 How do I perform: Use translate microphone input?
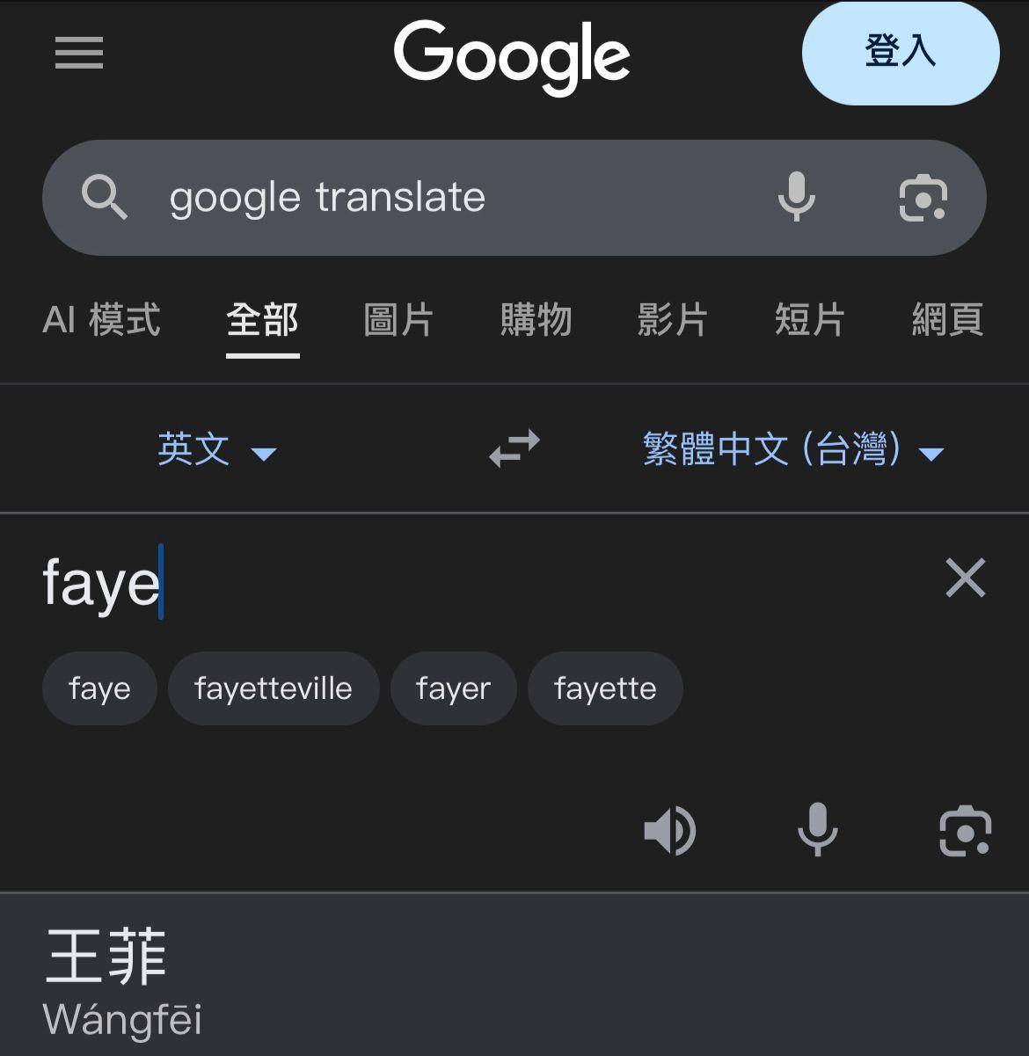tap(817, 829)
